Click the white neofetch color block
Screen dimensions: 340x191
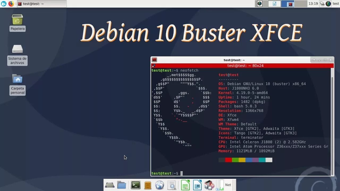pos(269,160)
